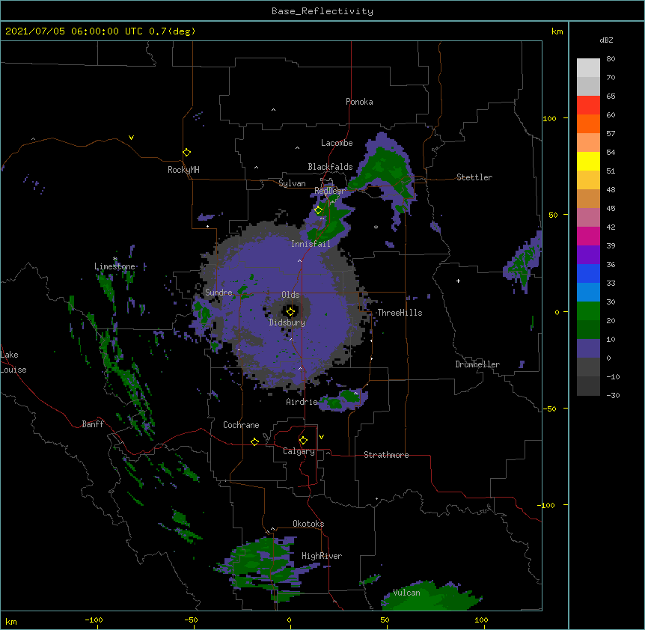Click the Vulcan label
This screenshot has height=630, width=645.
[x=406, y=593]
